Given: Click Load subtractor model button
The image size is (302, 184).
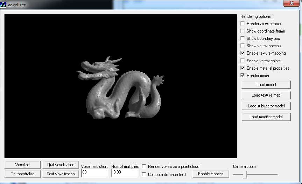Looking at the screenshot, I should 266,106.
